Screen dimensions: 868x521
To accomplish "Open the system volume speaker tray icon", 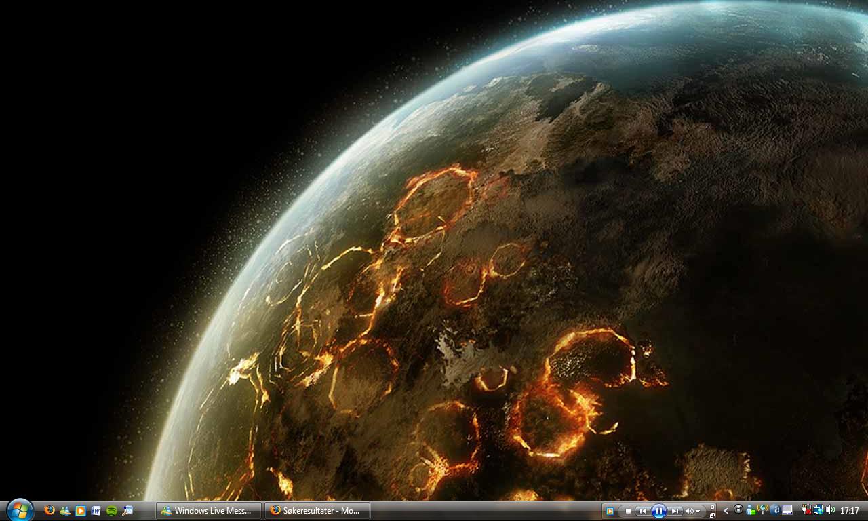I will pyautogui.click(x=831, y=510).
